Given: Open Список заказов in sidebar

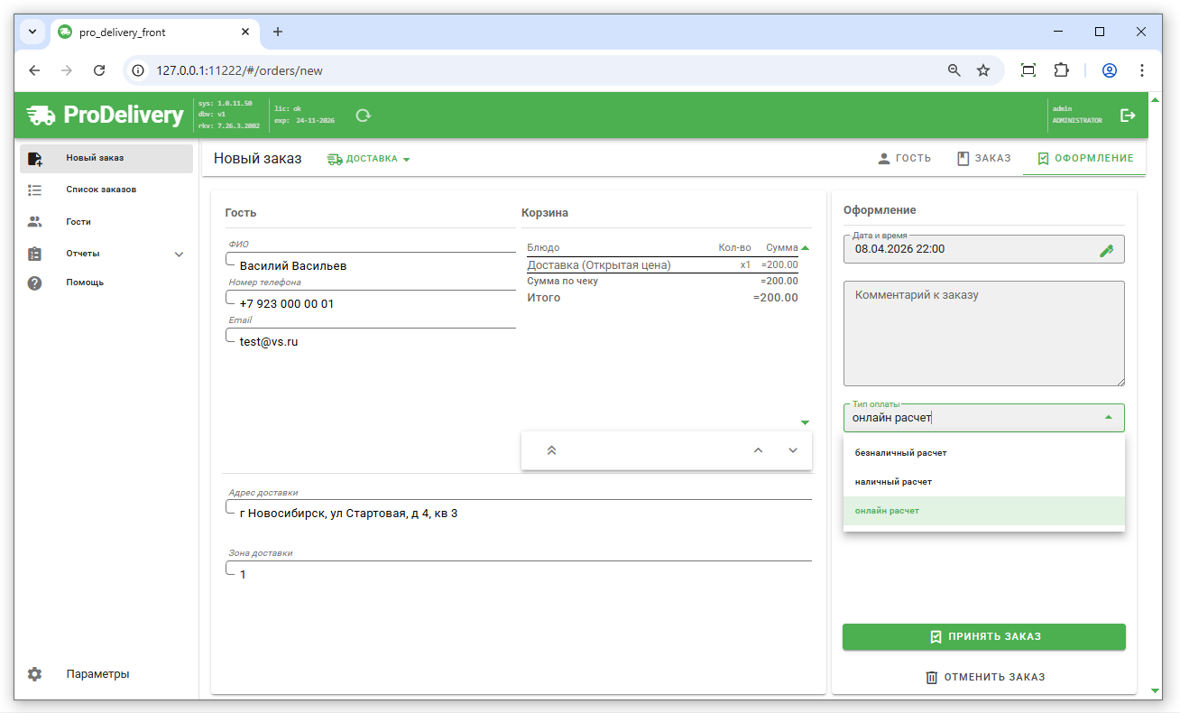Looking at the screenshot, I should [101, 190].
